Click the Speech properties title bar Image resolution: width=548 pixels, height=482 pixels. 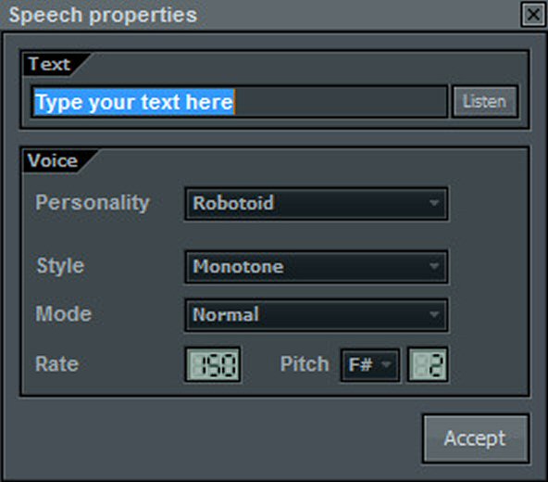click(x=260, y=15)
